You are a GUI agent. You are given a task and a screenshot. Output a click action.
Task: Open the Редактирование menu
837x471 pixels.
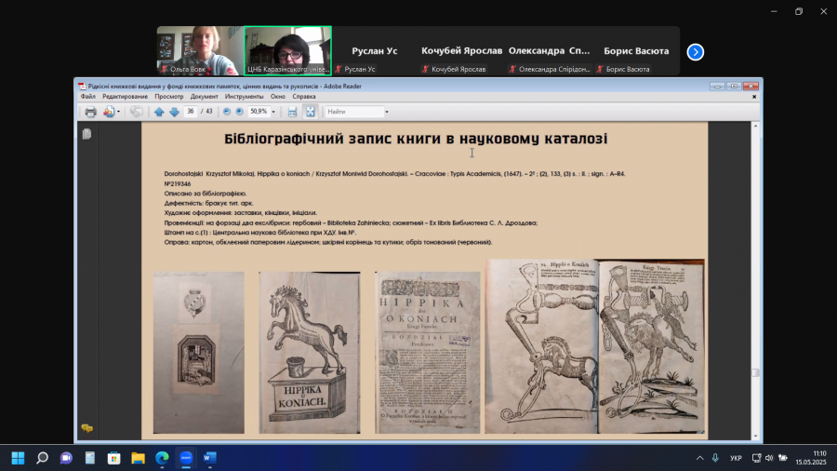coord(125,97)
